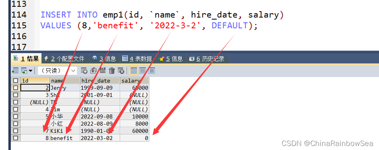The image size is (379, 150).
Task: Select the salary cell '8000'
Action: [135, 124]
